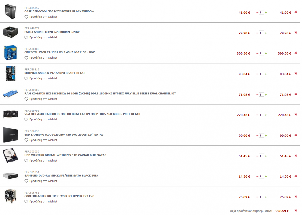
Task: Click red X beside total 998.59 €
Action: tap(296, 210)
